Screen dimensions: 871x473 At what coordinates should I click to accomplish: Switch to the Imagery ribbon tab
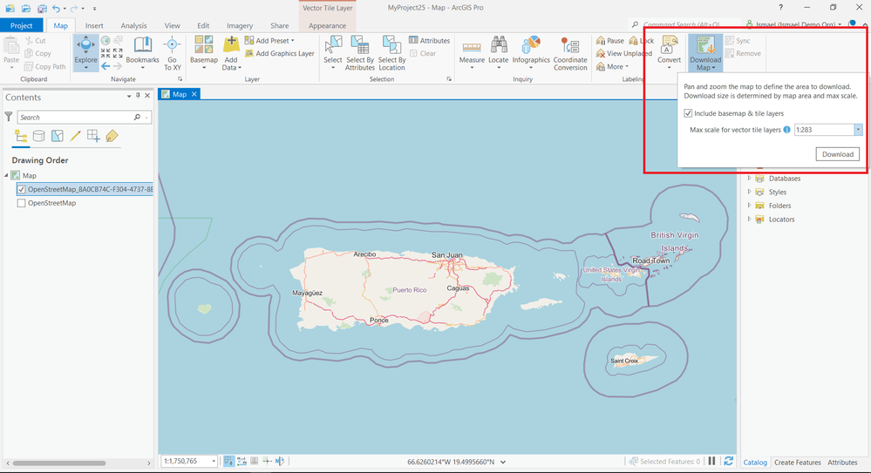[240, 25]
